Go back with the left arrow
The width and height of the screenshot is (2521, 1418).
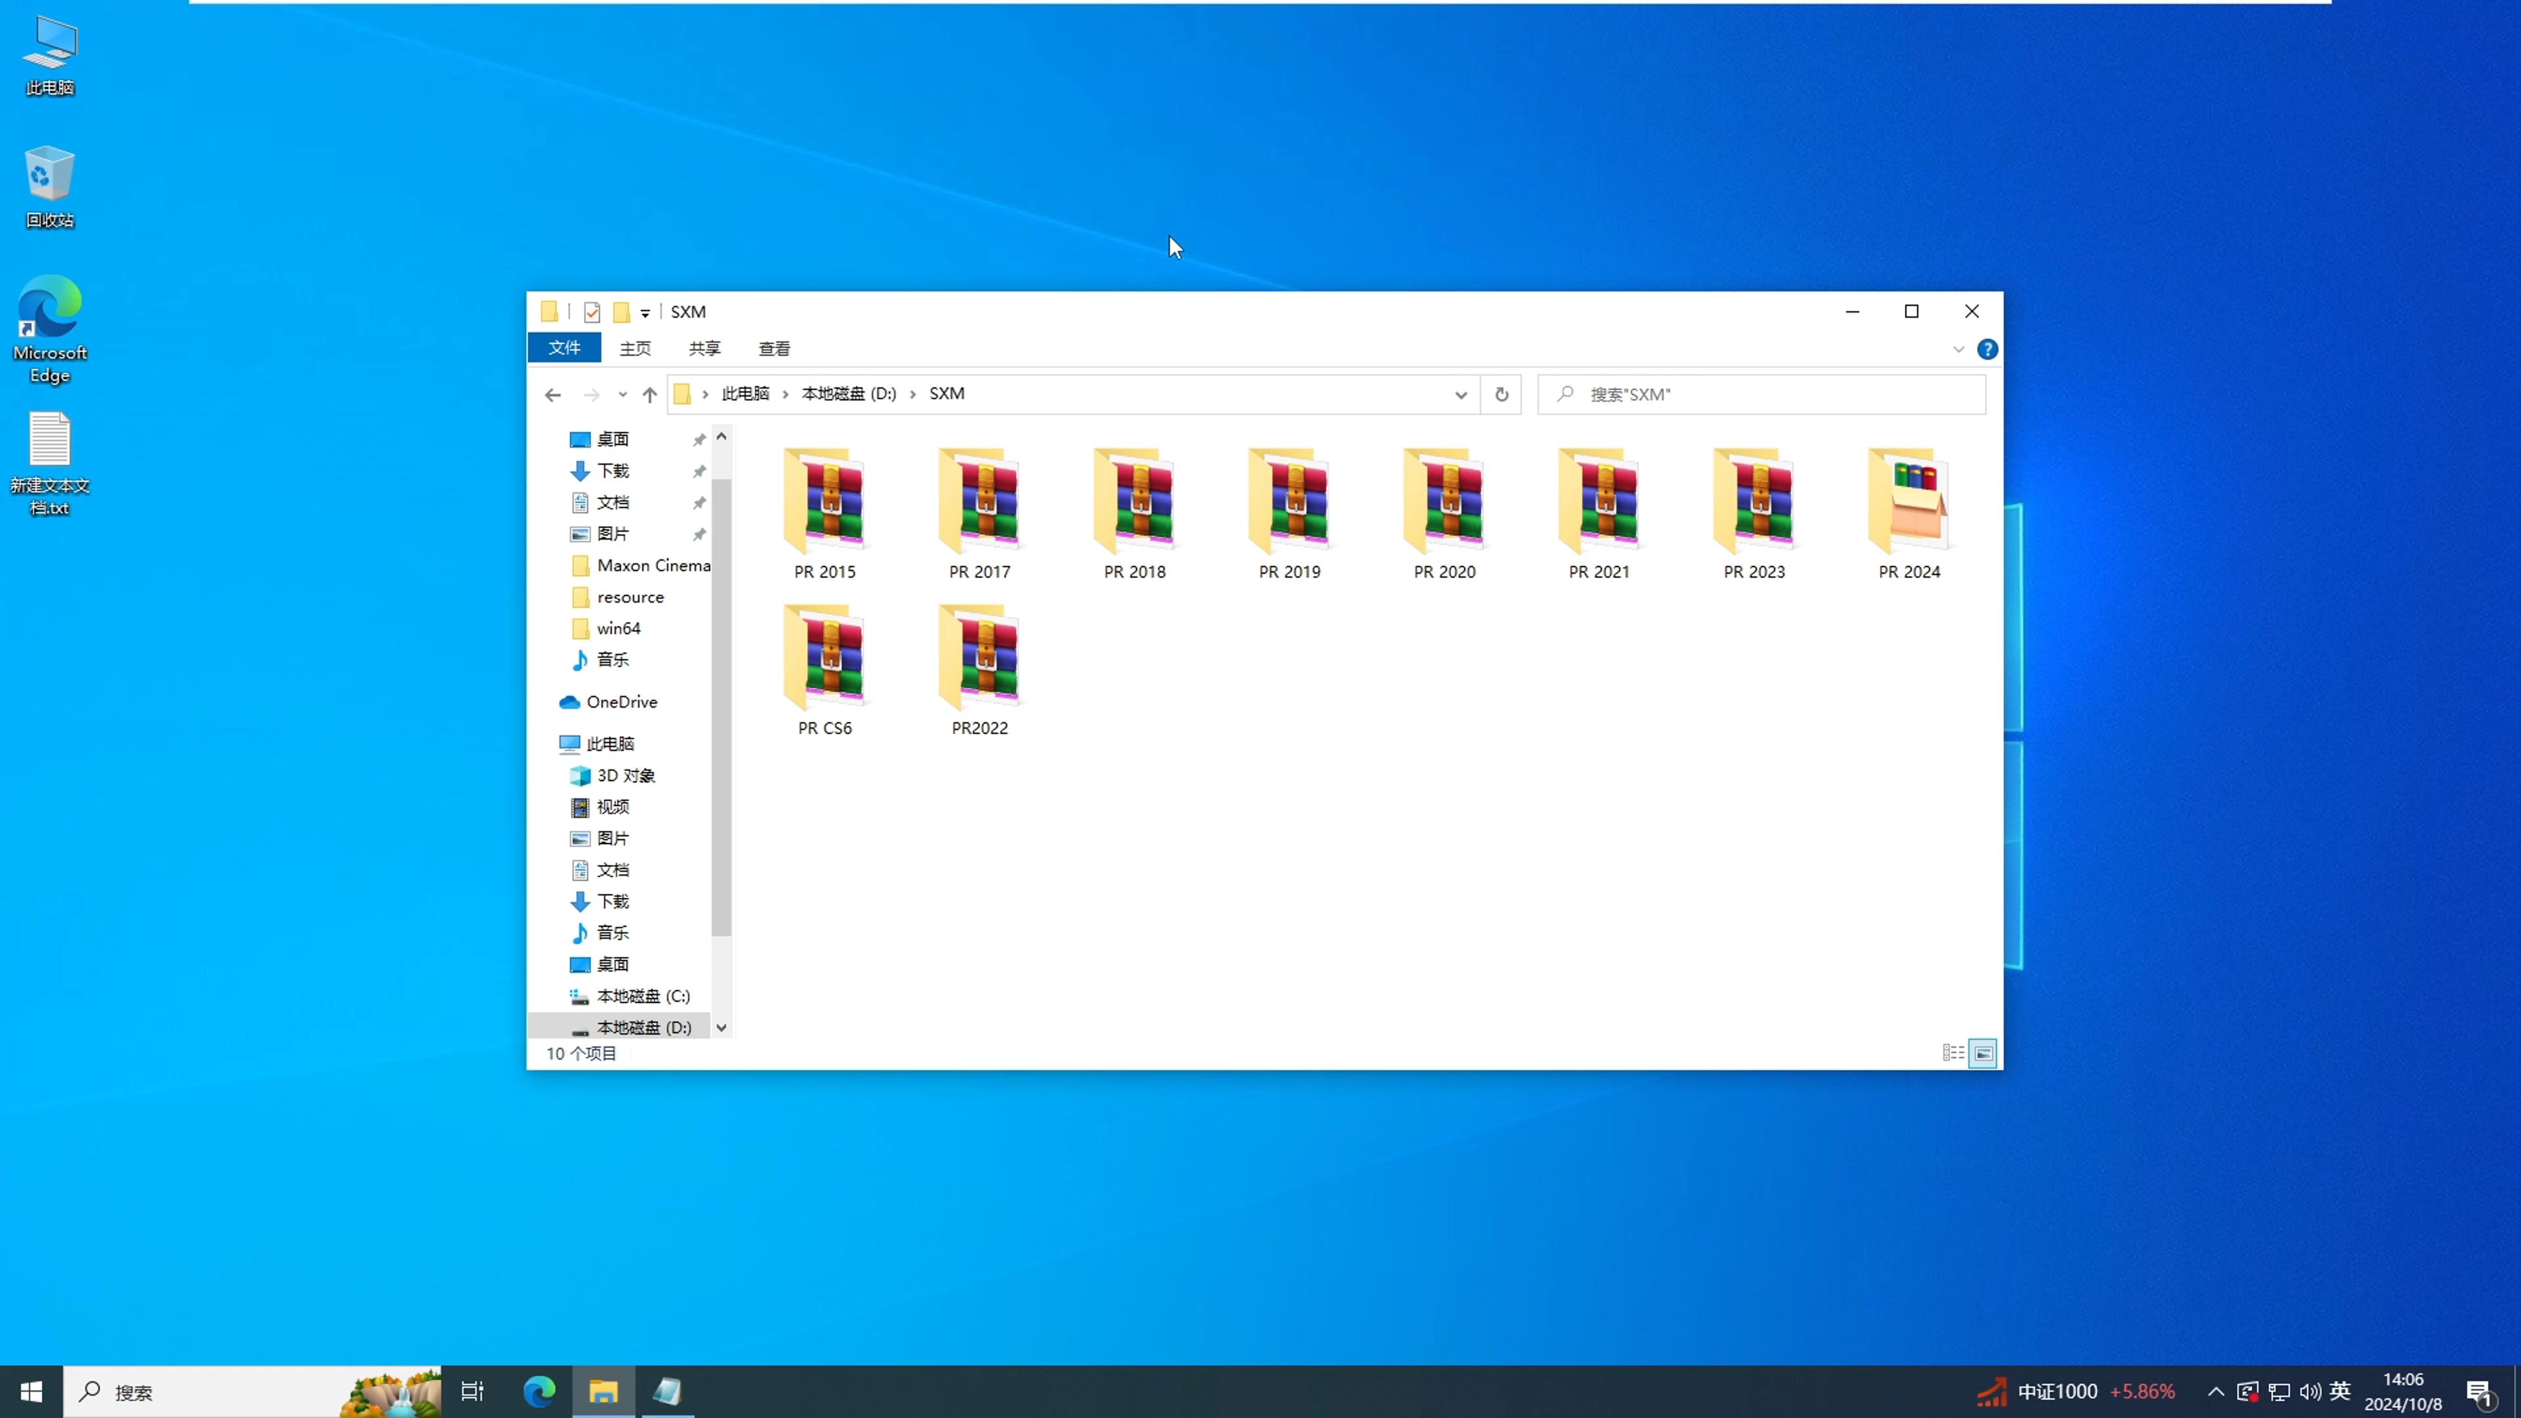coord(553,395)
